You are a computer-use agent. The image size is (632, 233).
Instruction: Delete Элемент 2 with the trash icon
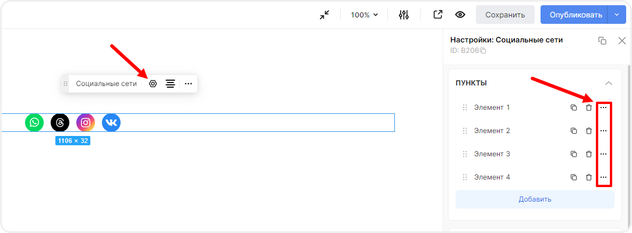coord(589,131)
